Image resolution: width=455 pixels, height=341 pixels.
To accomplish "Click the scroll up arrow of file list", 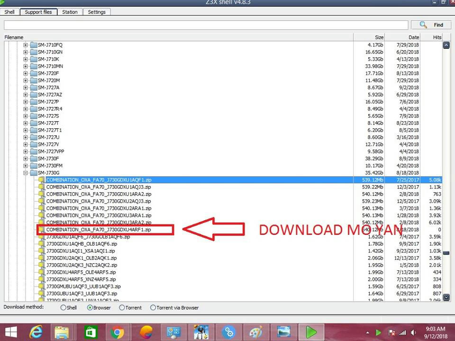I will coord(446,45).
